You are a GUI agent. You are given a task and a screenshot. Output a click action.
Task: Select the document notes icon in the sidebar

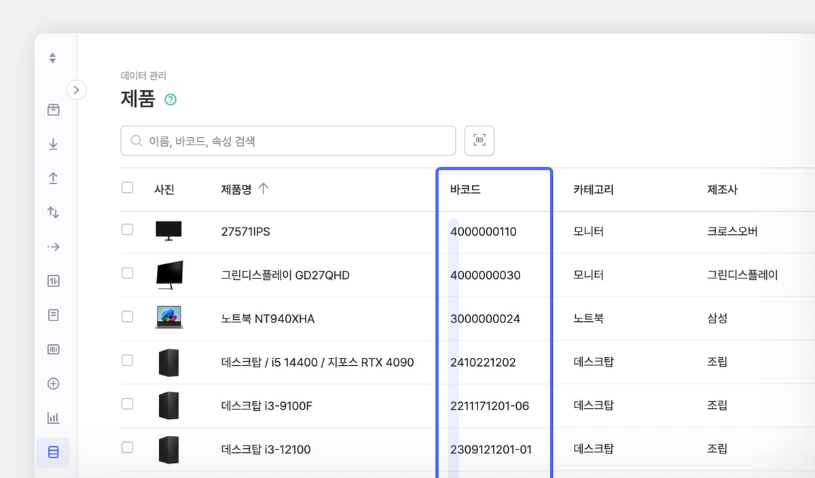[x=53, y=314]
